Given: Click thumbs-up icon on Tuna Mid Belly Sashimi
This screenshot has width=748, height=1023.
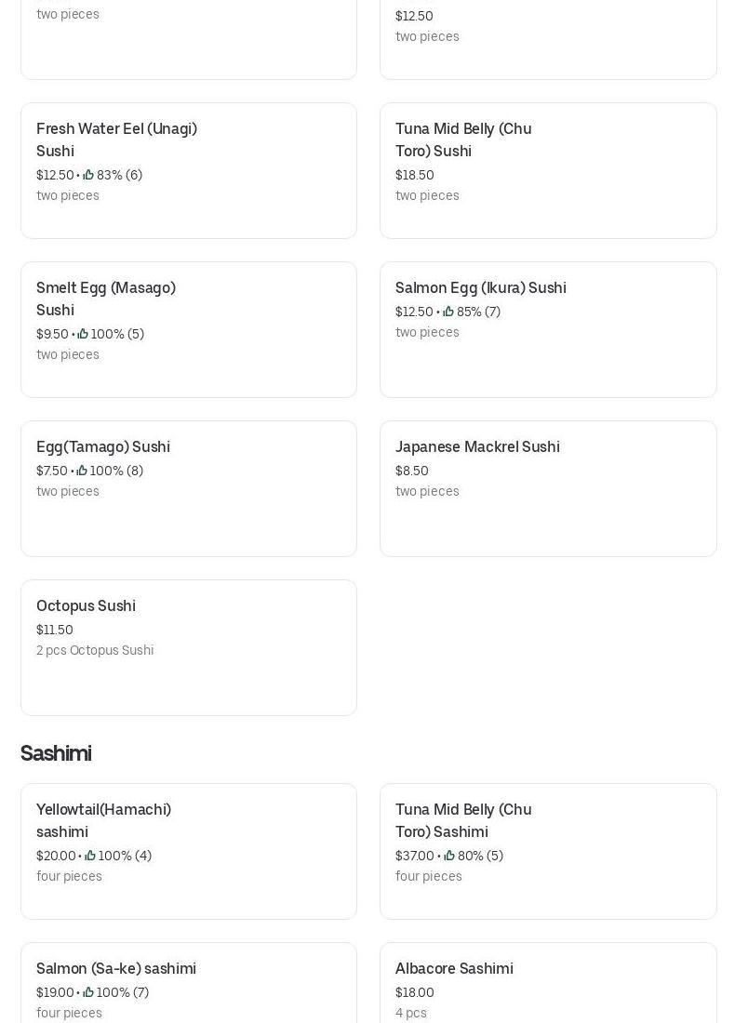Looking at the screenshot, I should [x=449, y=856].
